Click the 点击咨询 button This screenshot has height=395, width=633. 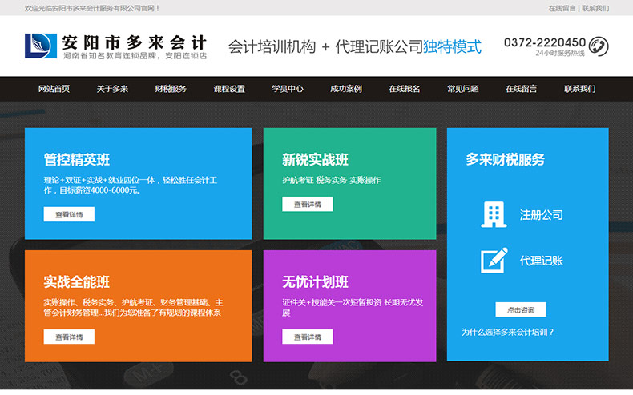pos(520,309)
